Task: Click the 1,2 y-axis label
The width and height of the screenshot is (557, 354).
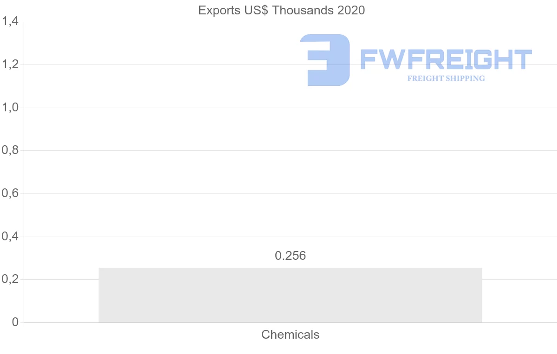Action: [10, 64]
